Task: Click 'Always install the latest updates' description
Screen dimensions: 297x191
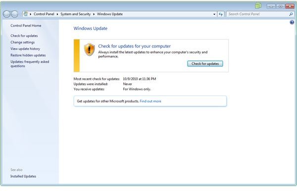Action: [152, 54]
